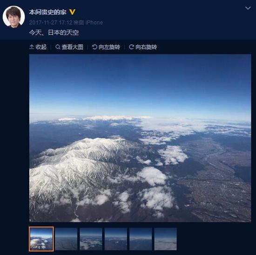The height and width of the screenshot is (255, 256).
Task: Click the iPhone source link
Action: (94, 22)
